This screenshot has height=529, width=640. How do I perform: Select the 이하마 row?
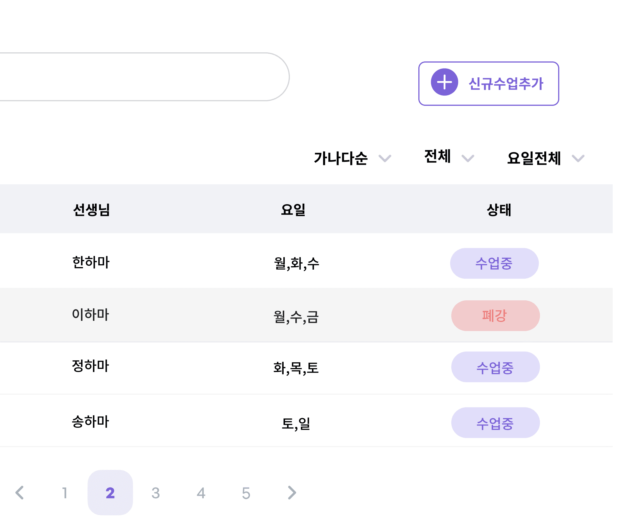tap(213, 315)
